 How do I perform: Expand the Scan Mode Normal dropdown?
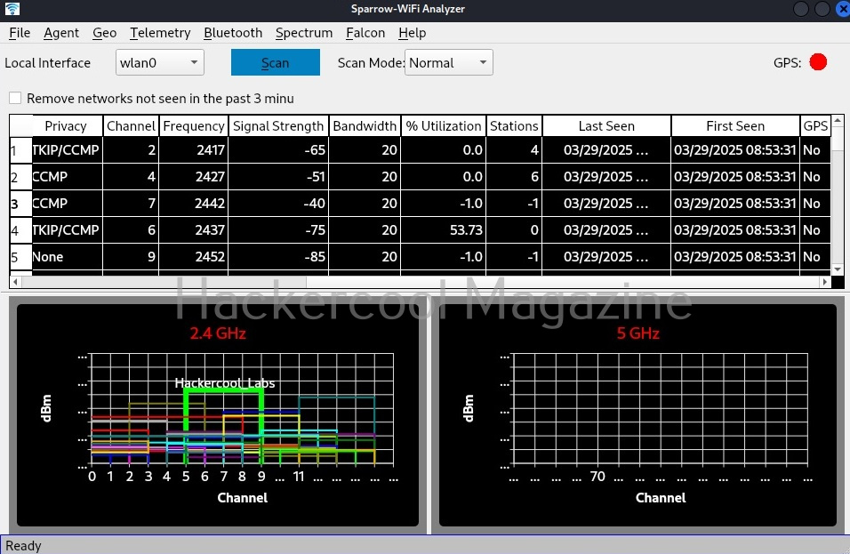tap(449, 62)
